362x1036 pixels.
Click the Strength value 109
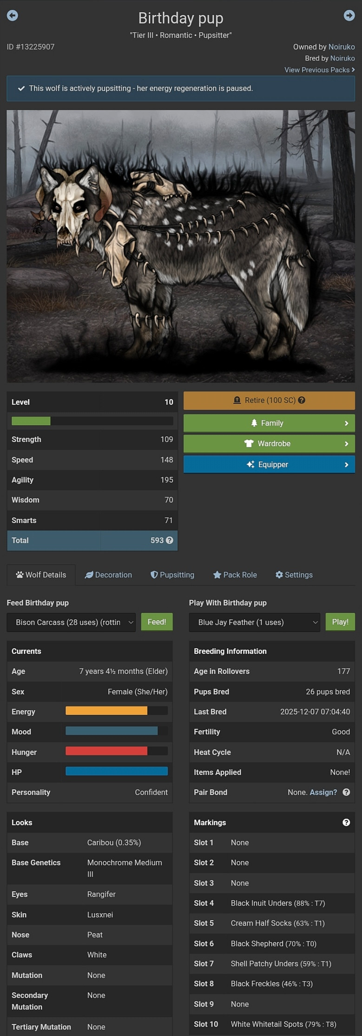(167, 439)
